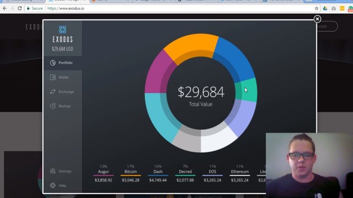Click the Portfolio pie chart icon
This screenshot has width=353, height=198.
pyautogui.click(x=53, y=63)
